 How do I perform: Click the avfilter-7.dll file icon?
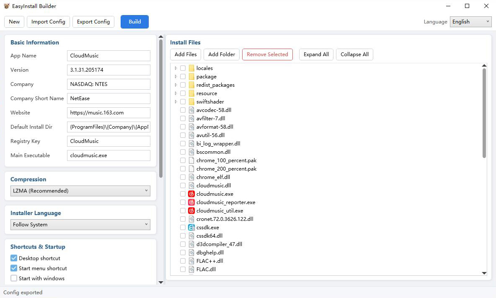(191, 118)
